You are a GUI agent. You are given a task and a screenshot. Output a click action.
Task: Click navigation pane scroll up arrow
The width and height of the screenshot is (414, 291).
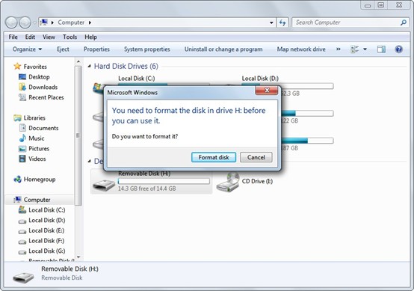(x=78, y=61)
